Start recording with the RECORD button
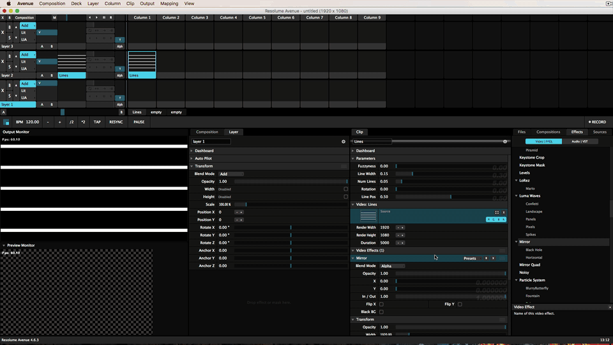 [598, 122]
